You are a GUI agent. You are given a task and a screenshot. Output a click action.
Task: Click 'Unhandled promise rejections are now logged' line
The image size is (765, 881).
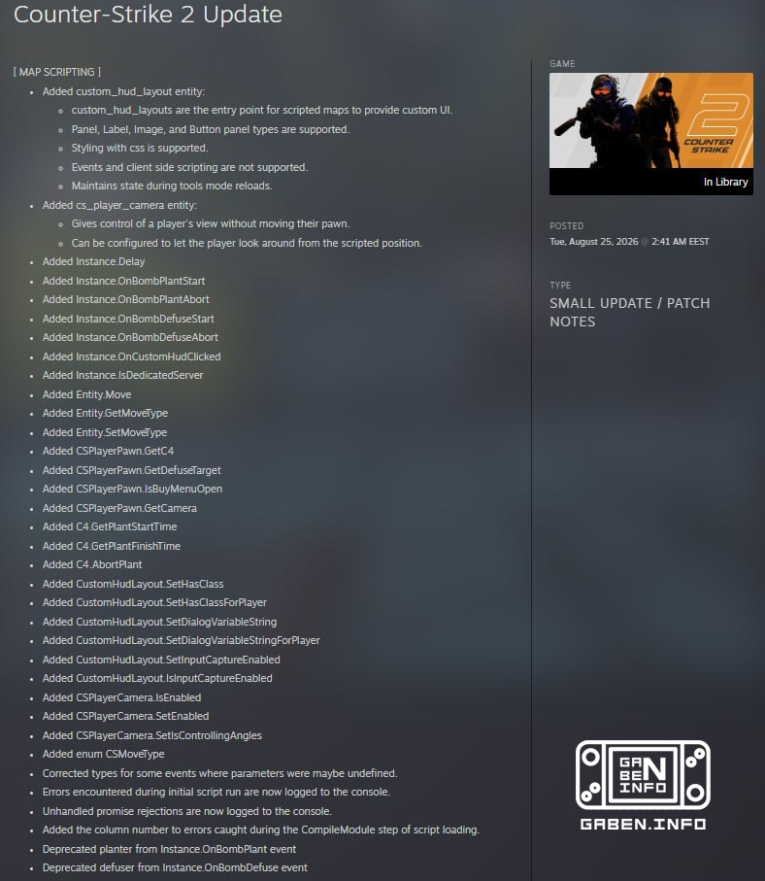[x=187, y=811]
